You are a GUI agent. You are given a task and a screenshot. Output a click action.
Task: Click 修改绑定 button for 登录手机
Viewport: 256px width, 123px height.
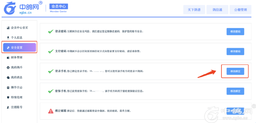point(235,71)
